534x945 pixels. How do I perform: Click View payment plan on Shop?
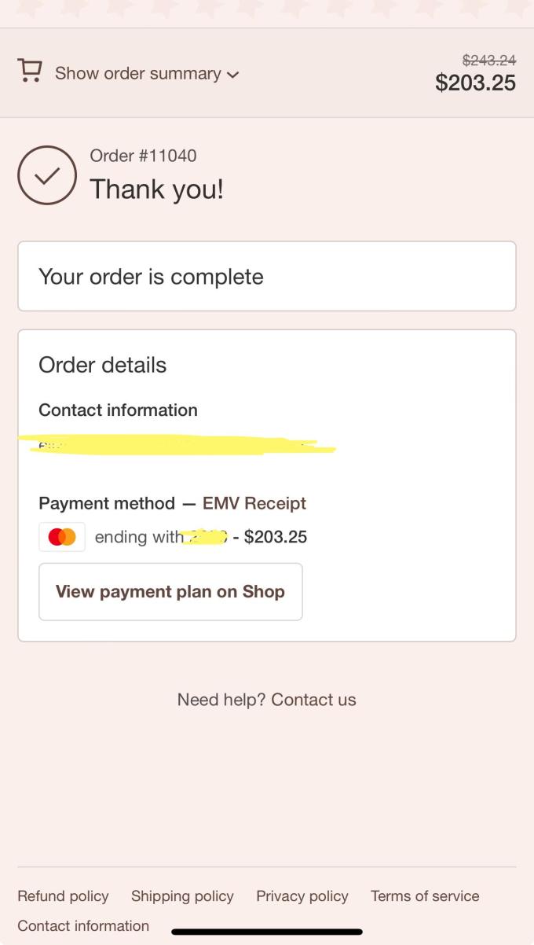point(170,592)
